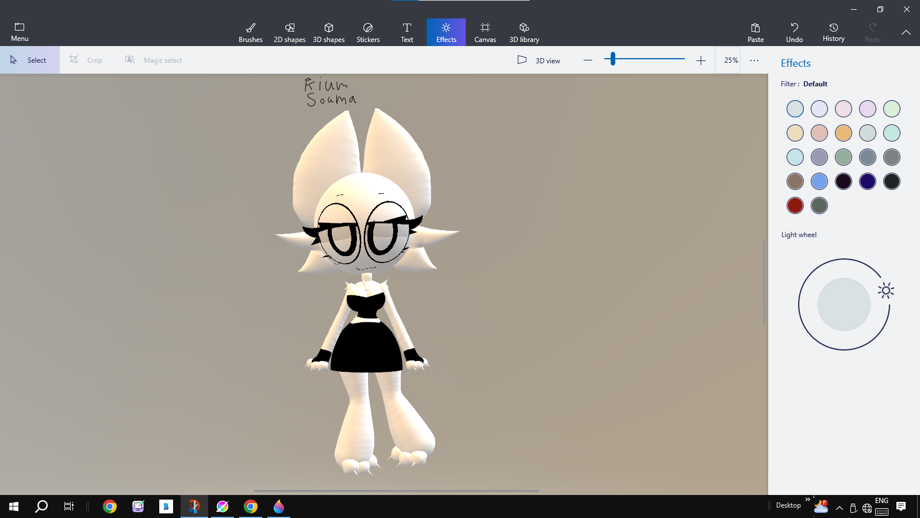The height and width of the screenshot is (518, 920).
Task: Open the Stickers panel
Action: coord(368,32)
